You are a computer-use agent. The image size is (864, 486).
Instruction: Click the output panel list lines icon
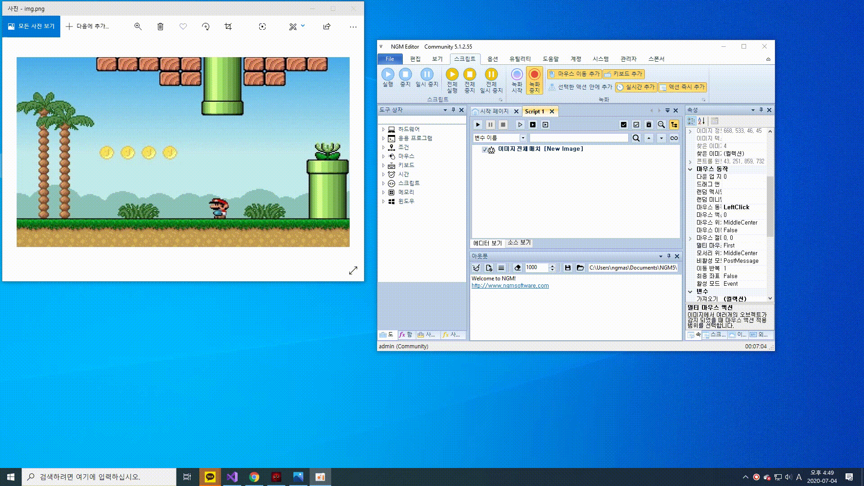coord(501,268)
